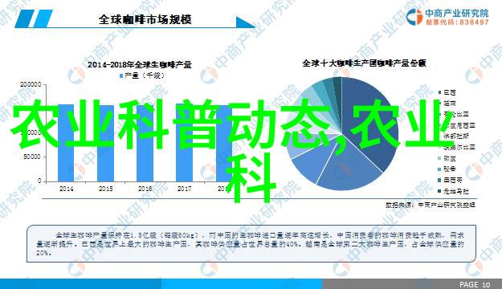Click the 2016 production bar
The image size is (502, 289).
pos(145,143)
